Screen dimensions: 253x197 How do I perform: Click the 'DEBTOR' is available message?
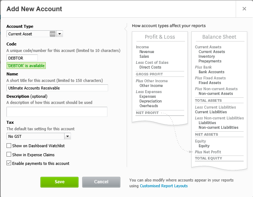[26, 66]
